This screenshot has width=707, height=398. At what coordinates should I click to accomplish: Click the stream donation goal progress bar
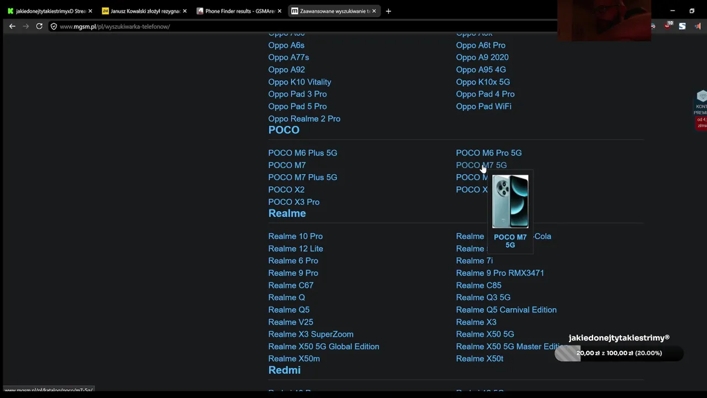[619, 353]
